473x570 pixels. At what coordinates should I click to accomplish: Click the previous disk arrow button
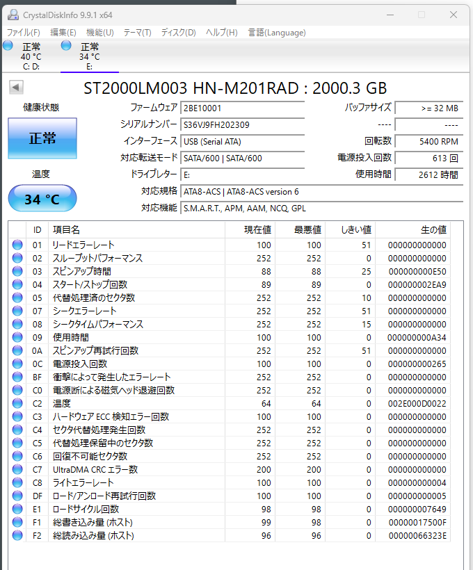click(x=17, y=88)
